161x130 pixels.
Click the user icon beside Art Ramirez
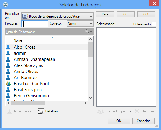[8, 78]
